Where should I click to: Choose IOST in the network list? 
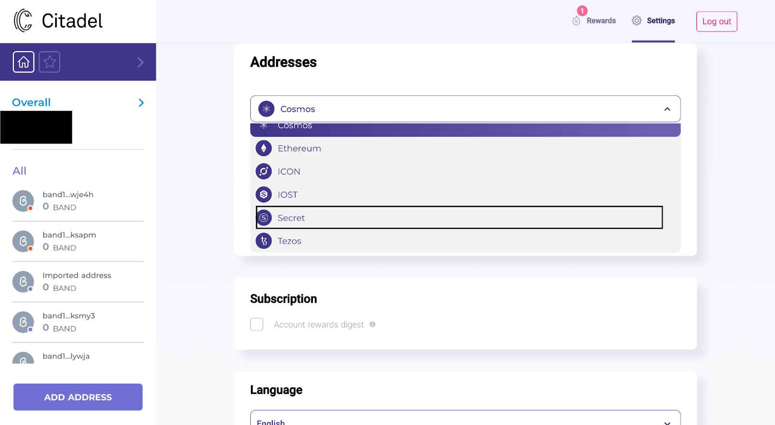pos(288,195)
